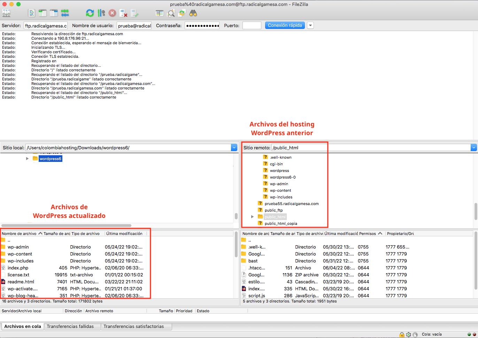
Task: Click bast remote folder icon
Action: click(244, 261)
